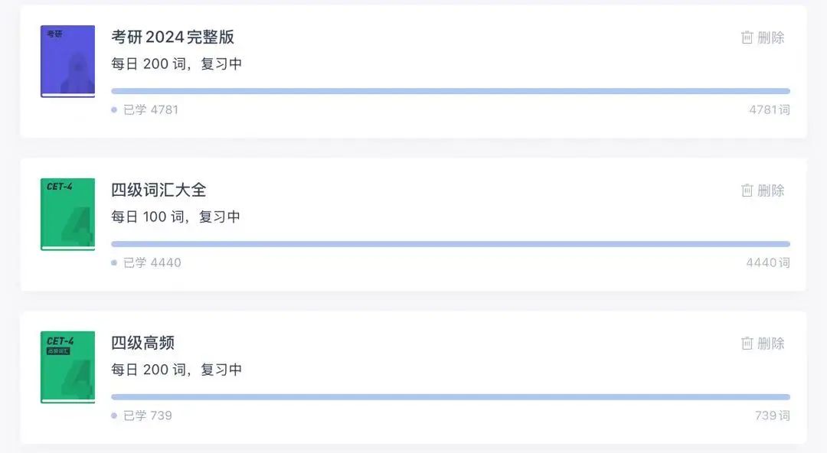Click trash icon for 考研 2024 完整版
827x453 pixels.
pos(747,37)
